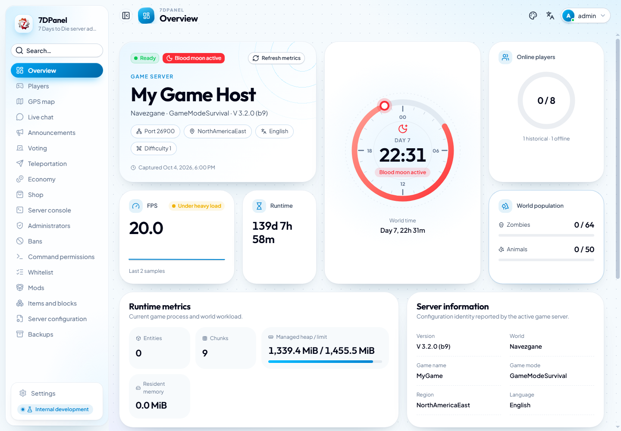The image size is (621, 431).
Task: Click the Settings gear icon
Action: click(23, 394)
